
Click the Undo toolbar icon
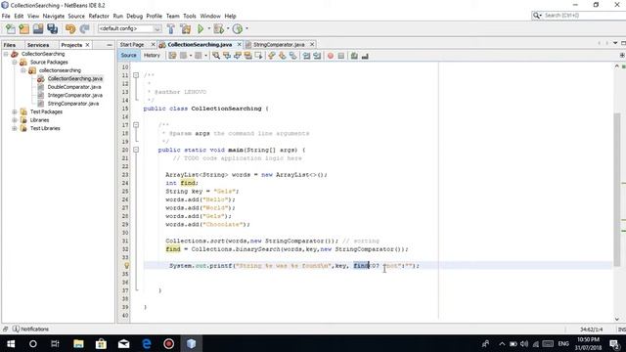coord(70,28)
